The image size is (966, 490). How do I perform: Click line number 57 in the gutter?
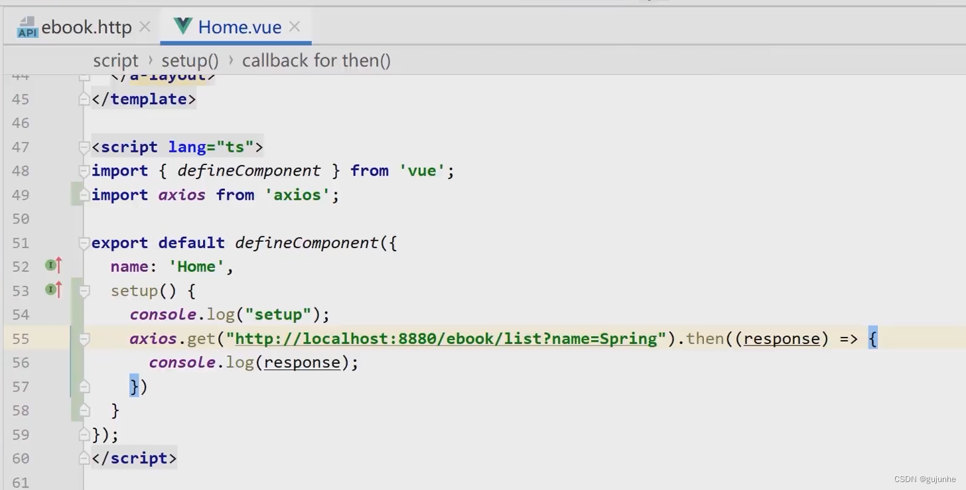click(x=21, y=386)
